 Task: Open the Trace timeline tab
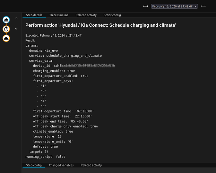click(x=59, y=15)
